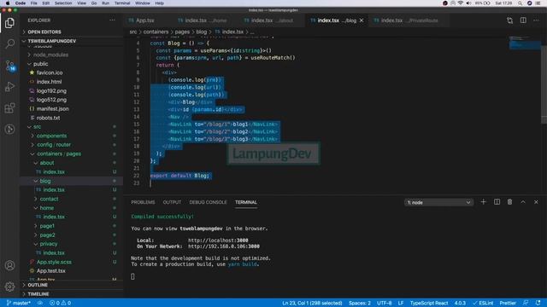Click the Spaces: 2 indentation setting

(359, 303)
